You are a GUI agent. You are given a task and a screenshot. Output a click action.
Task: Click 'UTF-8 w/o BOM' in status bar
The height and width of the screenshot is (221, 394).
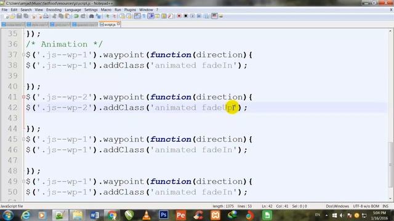(x=366, y=206)
